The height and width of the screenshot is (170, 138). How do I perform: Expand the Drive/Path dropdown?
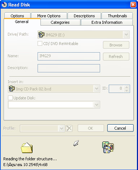tap(126, 35)
